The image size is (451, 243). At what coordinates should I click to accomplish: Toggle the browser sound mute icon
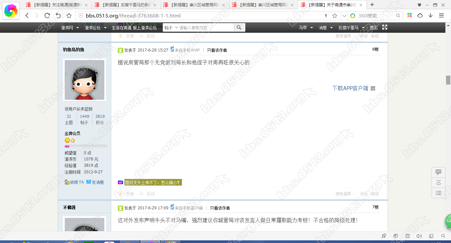pos(419,236)
